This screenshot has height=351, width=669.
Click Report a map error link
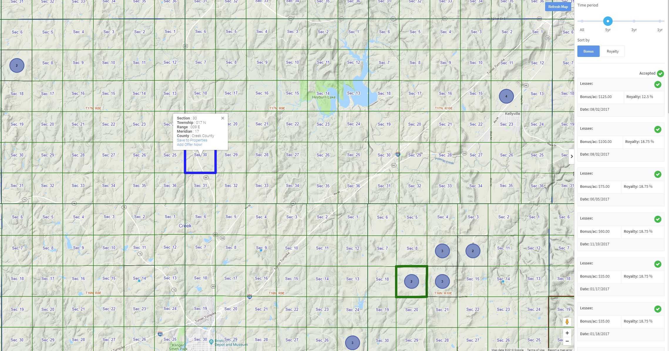560,350
